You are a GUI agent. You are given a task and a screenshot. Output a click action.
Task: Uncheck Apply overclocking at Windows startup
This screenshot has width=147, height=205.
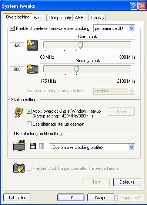tap(29, 111)
